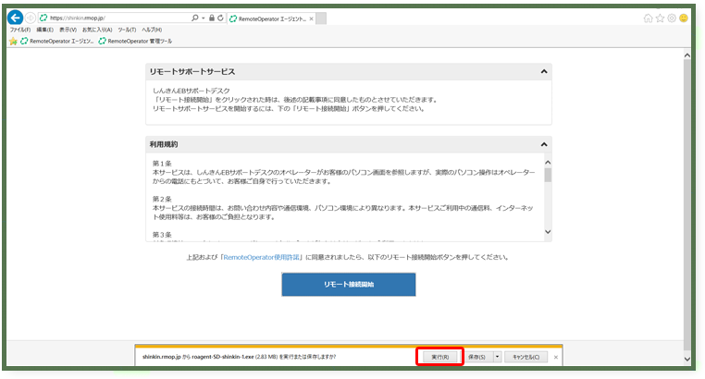
Task: Collapse the 利用規約 section
Action: click(x=544, y=145)
